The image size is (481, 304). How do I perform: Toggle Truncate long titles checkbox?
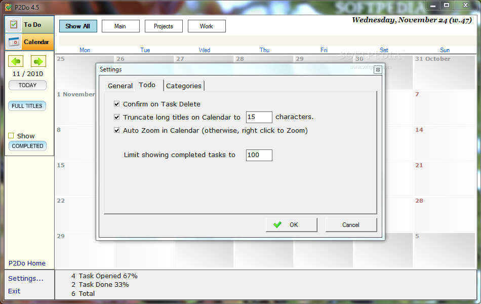[116, 117]
